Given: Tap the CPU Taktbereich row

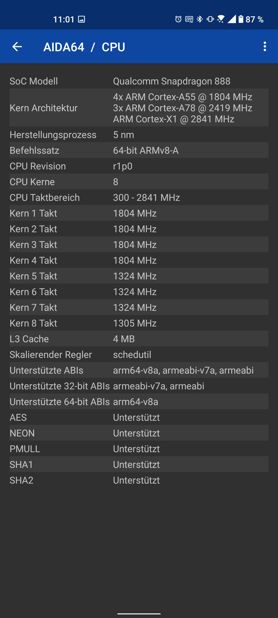Looking at the screenshot, I should coord(139,198).
